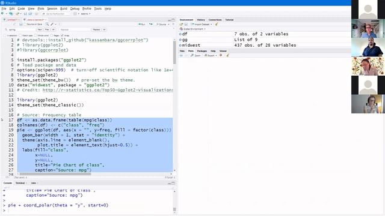This screenshot has width=385, height=216.
Task: Expand the midwest object row
Action: 180,46
